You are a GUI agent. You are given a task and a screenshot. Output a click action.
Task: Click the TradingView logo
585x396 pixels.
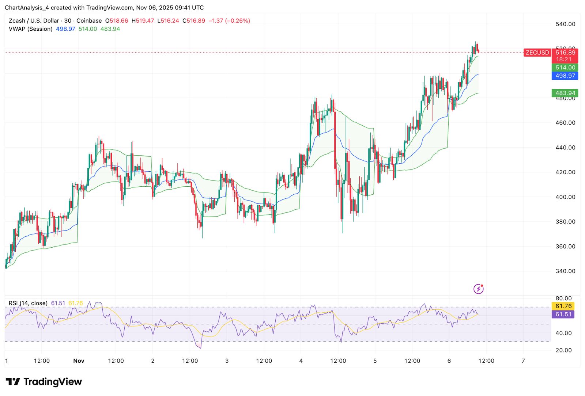(14, 381)
